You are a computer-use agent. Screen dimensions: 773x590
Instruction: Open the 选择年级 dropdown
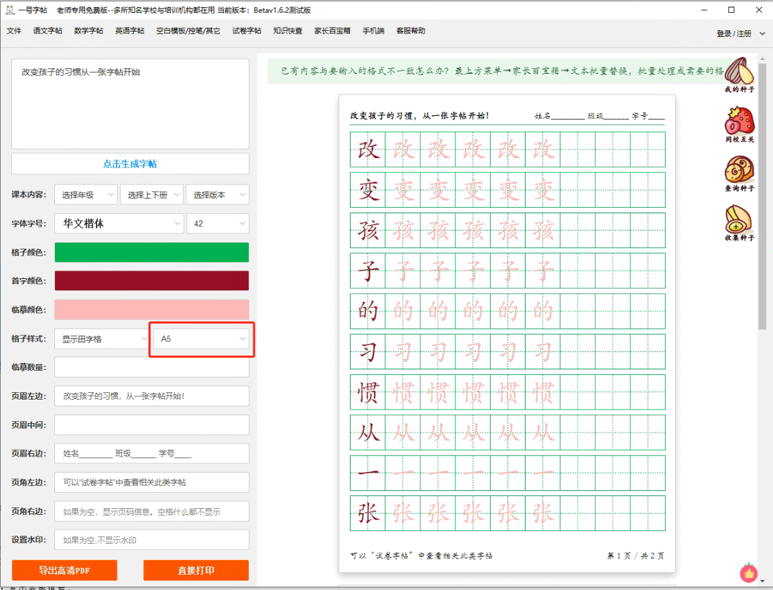tap(86, 194)
